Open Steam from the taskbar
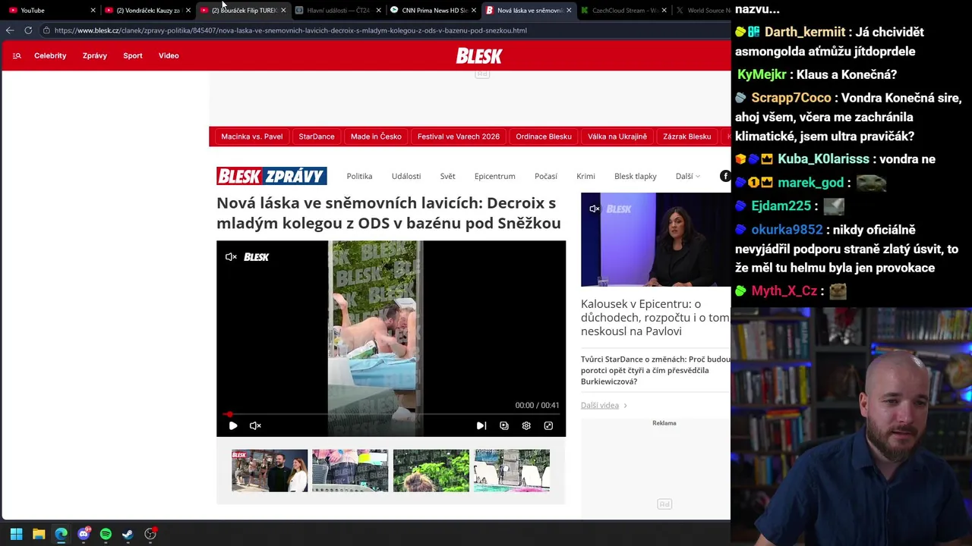The width and height of the screenshot is (972, 546). [x=128, y=534]
